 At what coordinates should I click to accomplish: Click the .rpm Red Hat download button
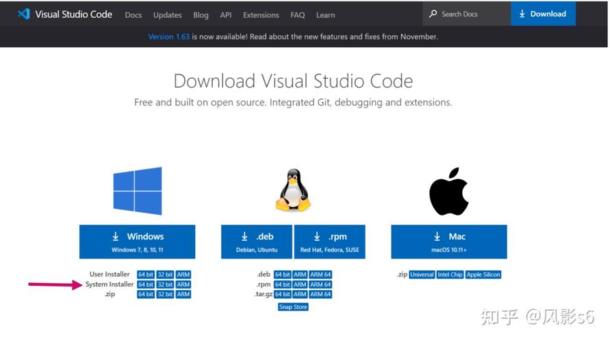[x=329, y=241]
